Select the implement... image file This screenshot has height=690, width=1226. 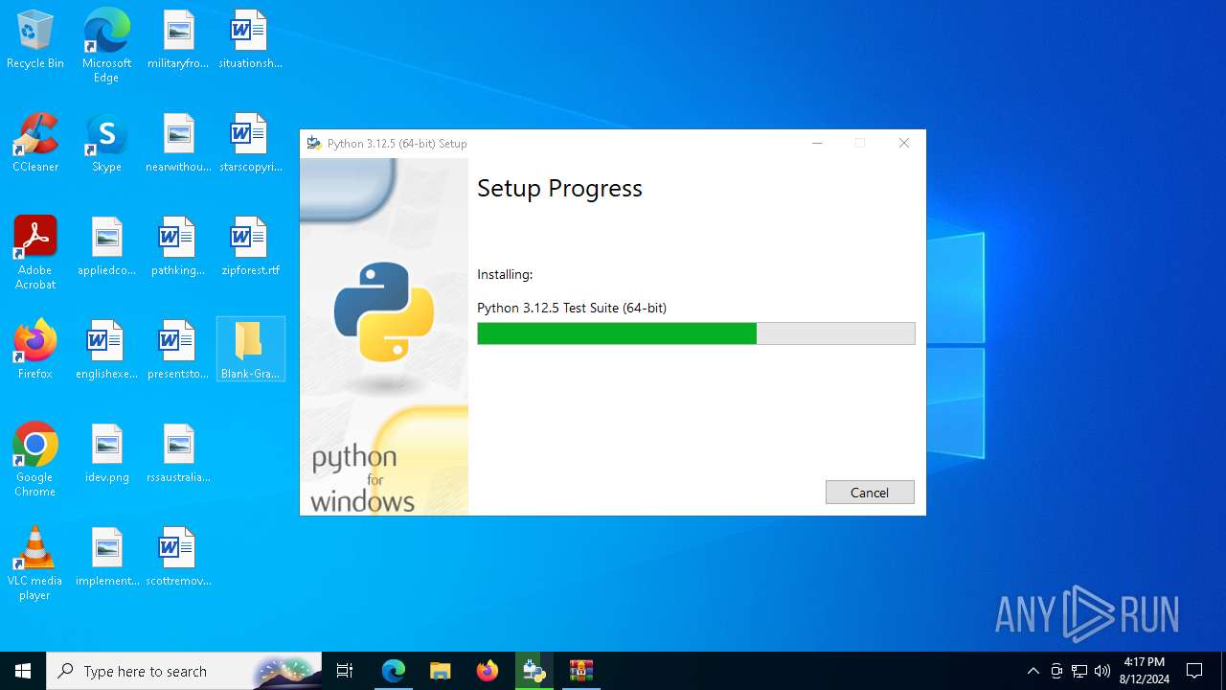point(106,558)
